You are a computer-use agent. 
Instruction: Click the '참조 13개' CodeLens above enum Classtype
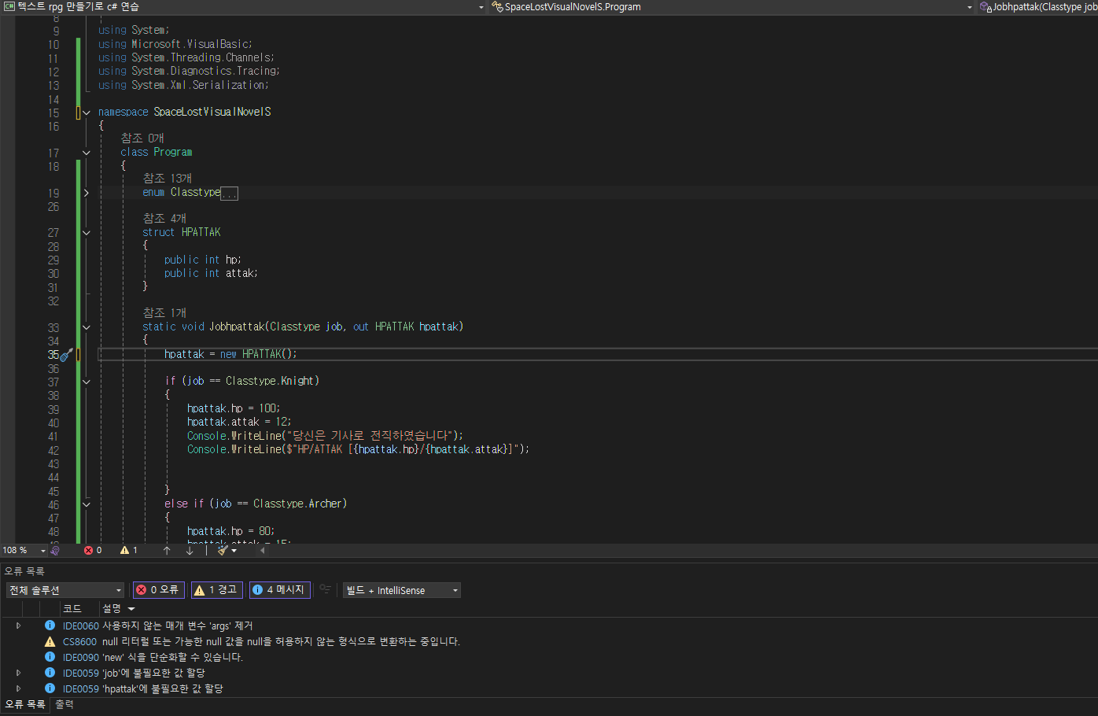tap(167, 179)
